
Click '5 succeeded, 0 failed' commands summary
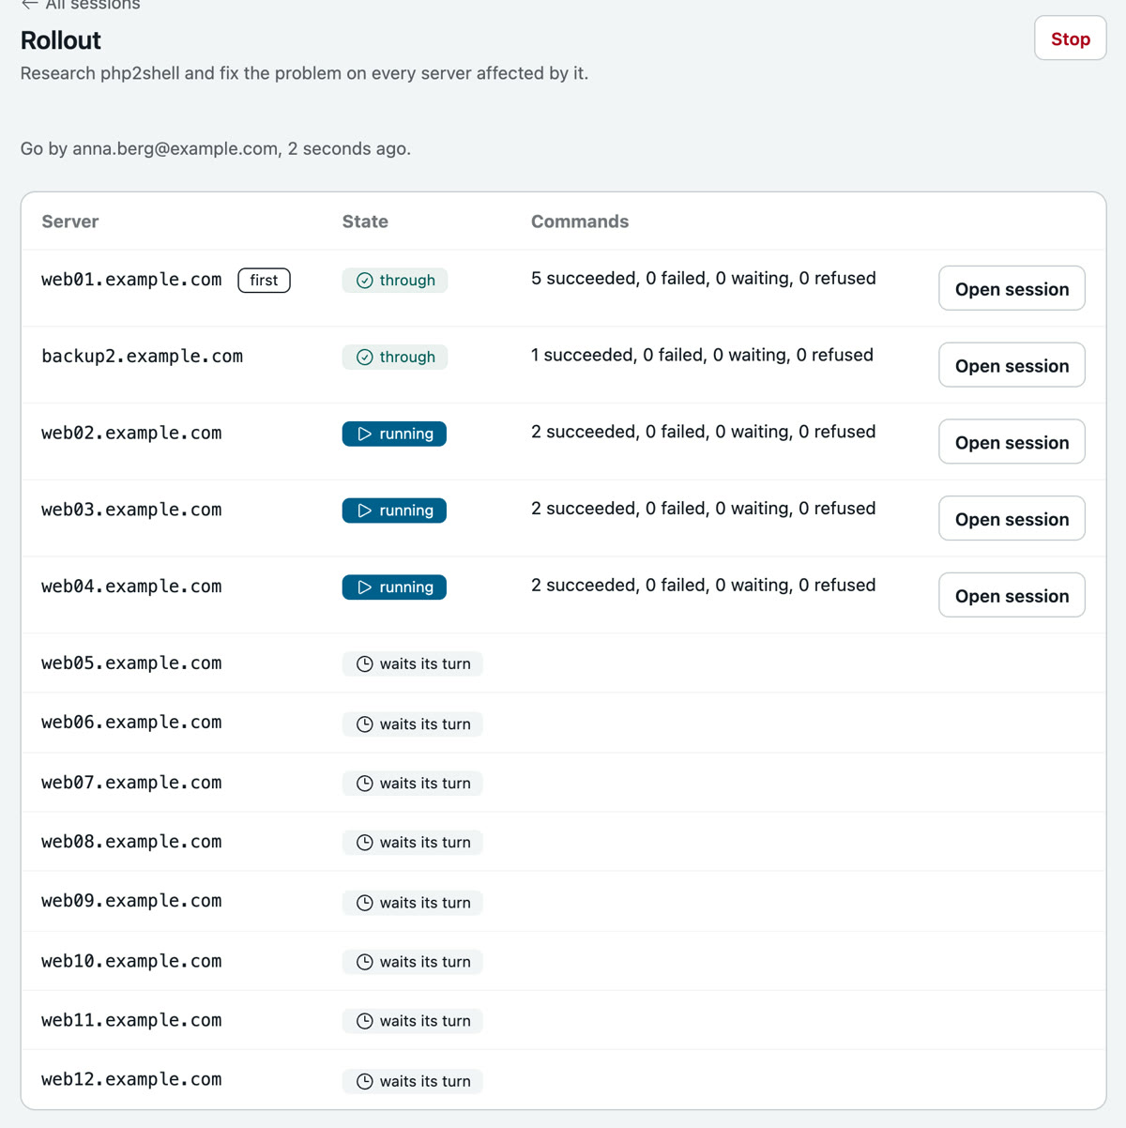tap(704, 279)
